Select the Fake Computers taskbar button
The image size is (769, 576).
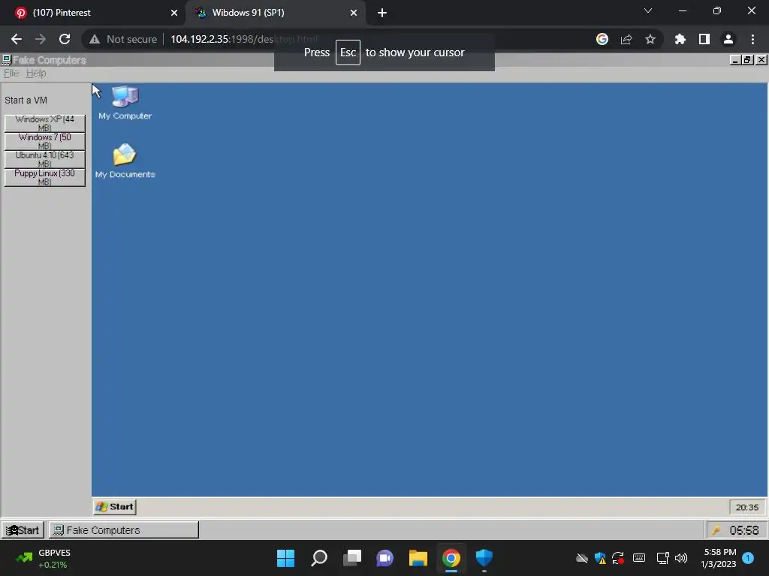[124, 530]
